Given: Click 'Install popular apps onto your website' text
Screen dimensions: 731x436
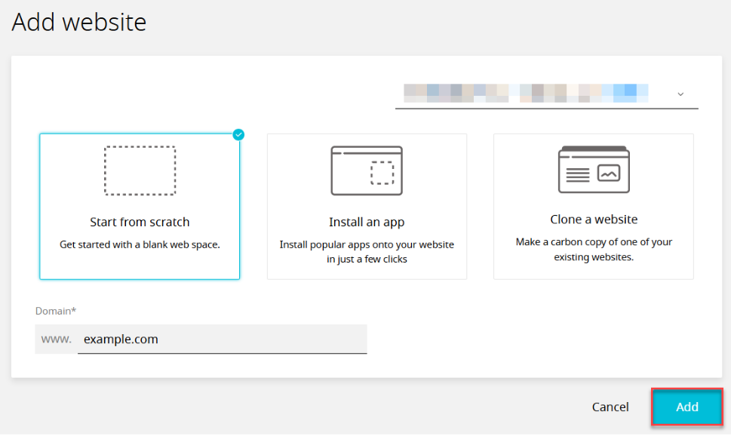Looking at the screenshot, I should (x=367, y=245).
